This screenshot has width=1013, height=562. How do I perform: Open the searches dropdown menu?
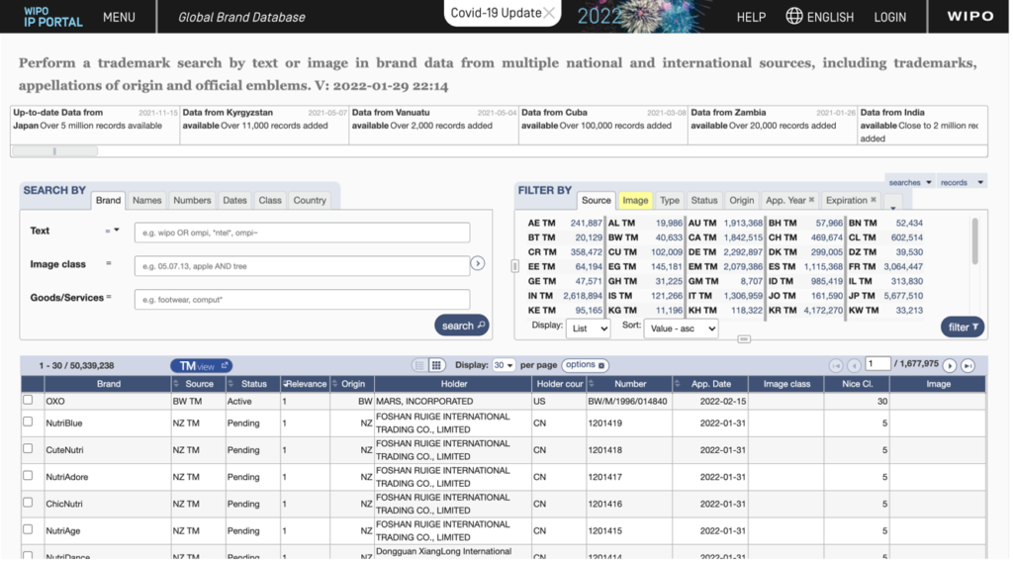(910, 182)
